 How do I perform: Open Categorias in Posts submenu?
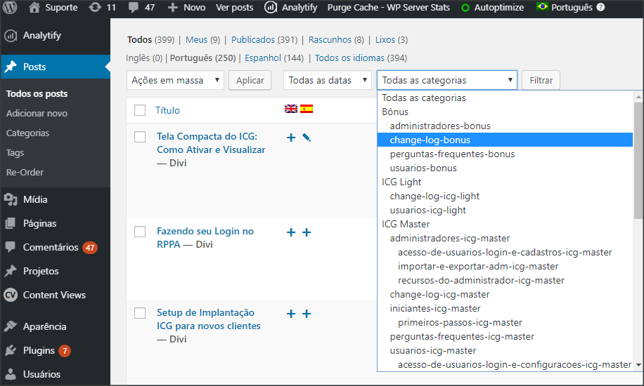click(27, 133)
